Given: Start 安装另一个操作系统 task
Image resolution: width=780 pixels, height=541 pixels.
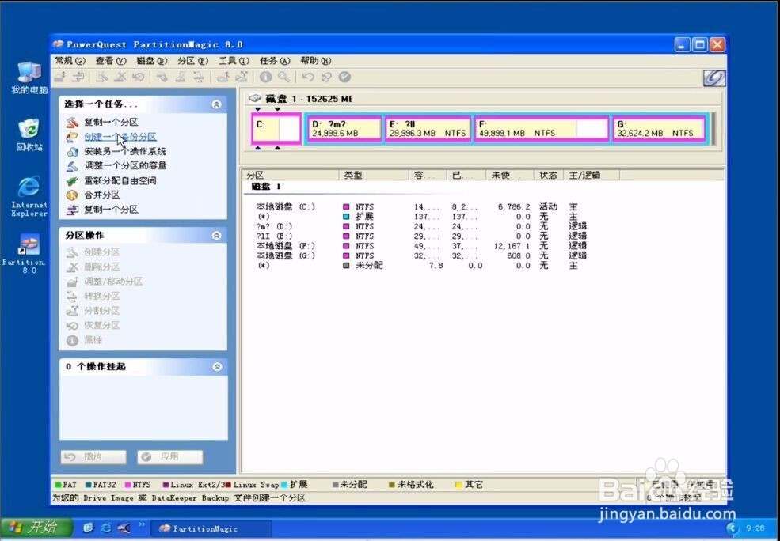Looking at the screenshot, I should pyautogui.click(x=125, y=151).
